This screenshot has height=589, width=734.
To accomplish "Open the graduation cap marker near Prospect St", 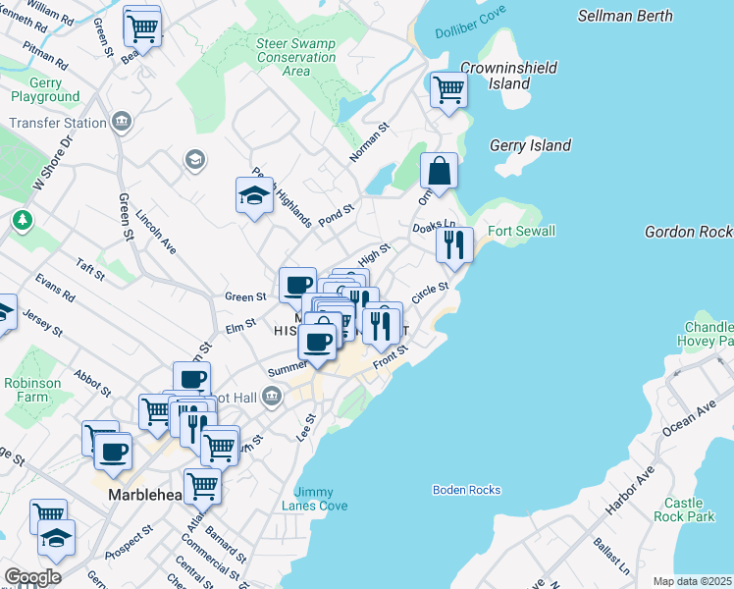I will point(56,538).
